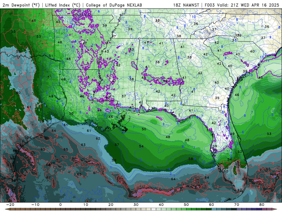Click the 47 dewpoint value in Arkansas
The width and height of the screenshot is (282, 211).
click(x=85, y=43)
